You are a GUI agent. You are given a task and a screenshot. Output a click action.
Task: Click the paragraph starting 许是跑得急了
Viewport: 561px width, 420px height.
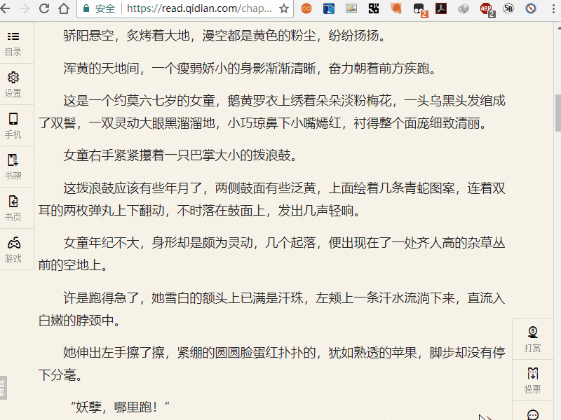click(272, 309)
